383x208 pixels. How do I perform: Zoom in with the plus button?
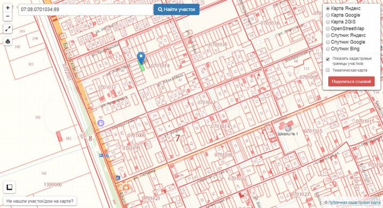(7, 8)
